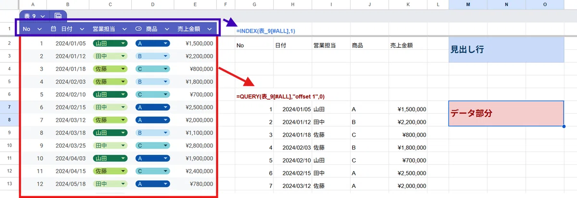Open the C product chip in table row No 5
577x198 pixels.
(x=152, y=94)
